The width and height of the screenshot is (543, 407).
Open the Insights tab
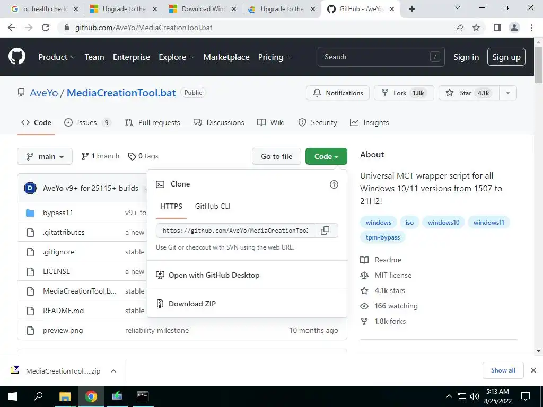pos(369,122)
